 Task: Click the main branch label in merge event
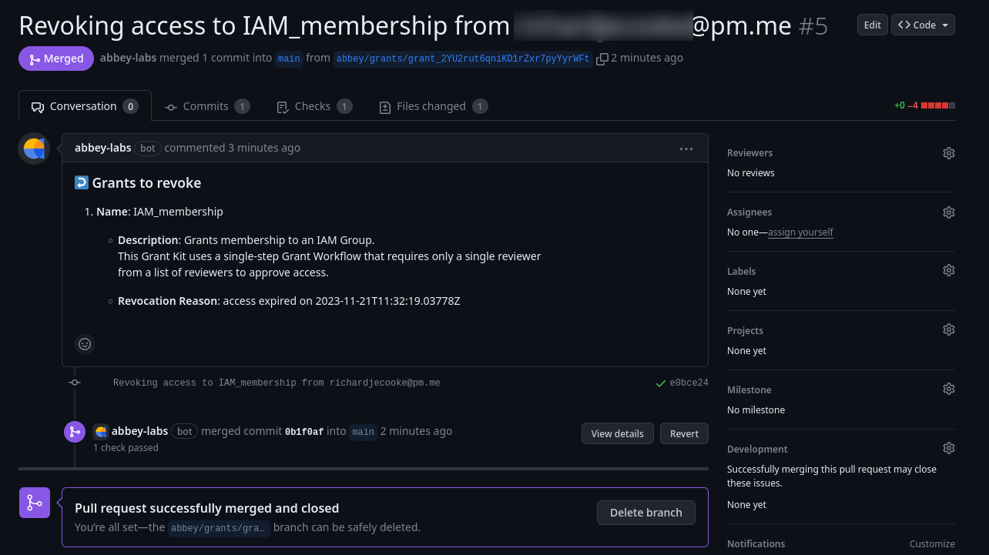[363, 432]
